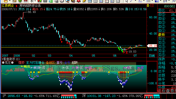
Task: Toggle the 觅庄 indicator circle marker
Action: click(x=3, y=63)
